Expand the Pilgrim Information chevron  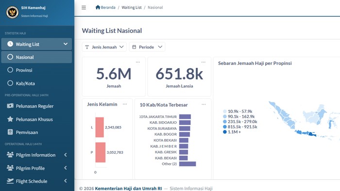coord(66,155)
